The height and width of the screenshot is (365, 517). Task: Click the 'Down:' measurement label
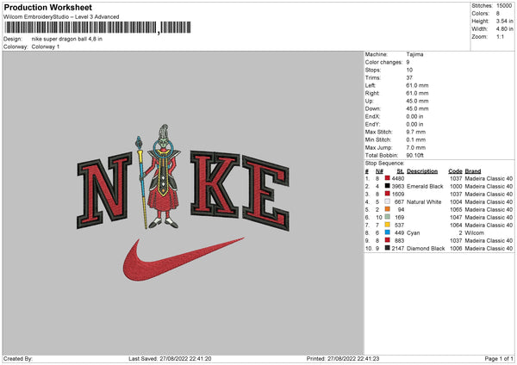(372, 108)
